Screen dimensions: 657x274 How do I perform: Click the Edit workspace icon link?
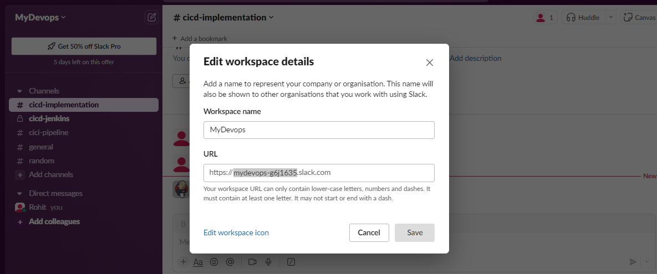[236, 232]
